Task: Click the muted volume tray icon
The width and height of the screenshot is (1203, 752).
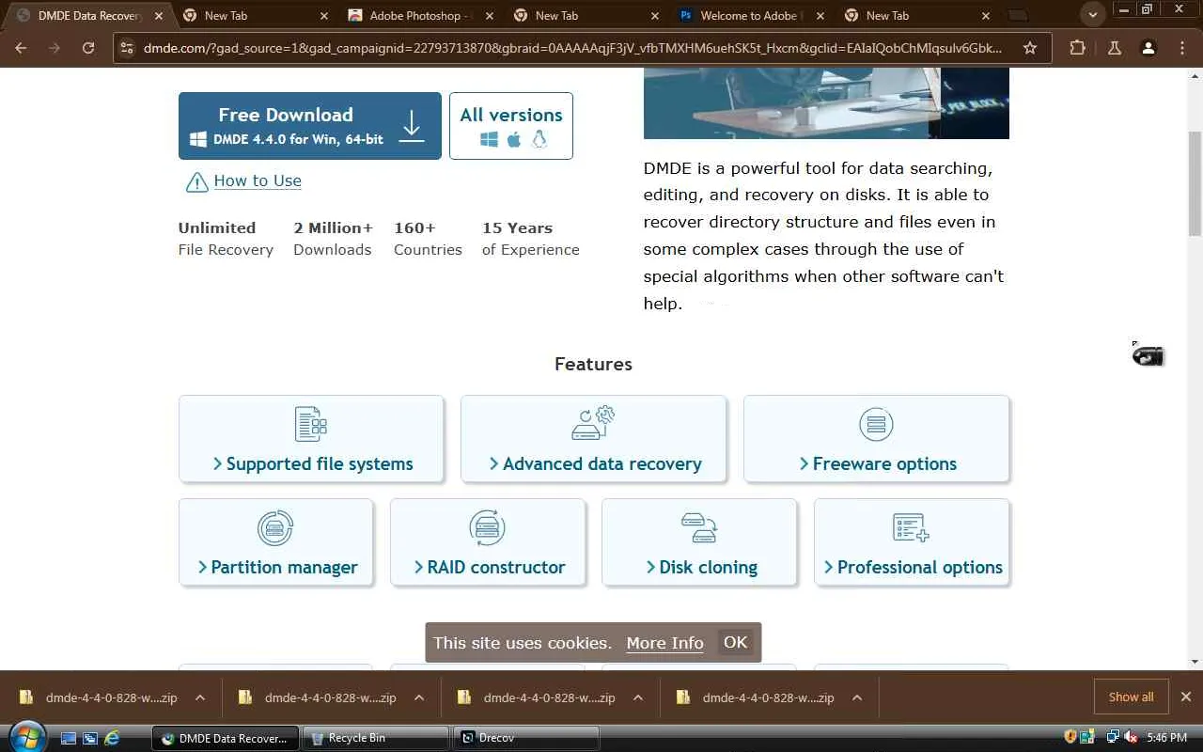Action: tap(1131, 738)
